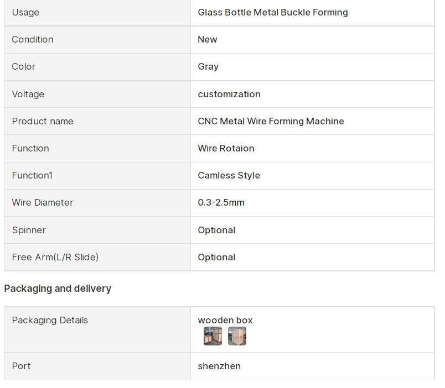Click the 'CNC Metal Wire Forming Machine' text

pyautogui.click(x=271, y=121)
